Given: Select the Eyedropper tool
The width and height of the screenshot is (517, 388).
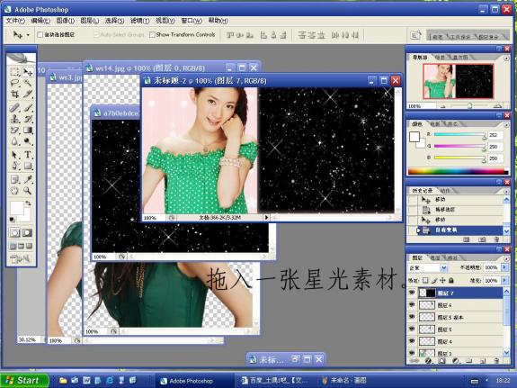Looking at the screenshot, I should [x=28, y=179].
